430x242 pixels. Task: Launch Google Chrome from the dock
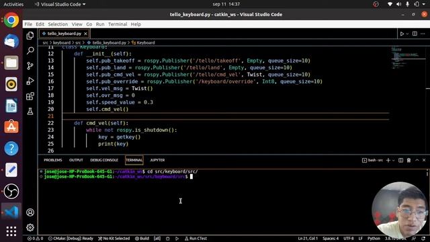[x=11, y=20]
